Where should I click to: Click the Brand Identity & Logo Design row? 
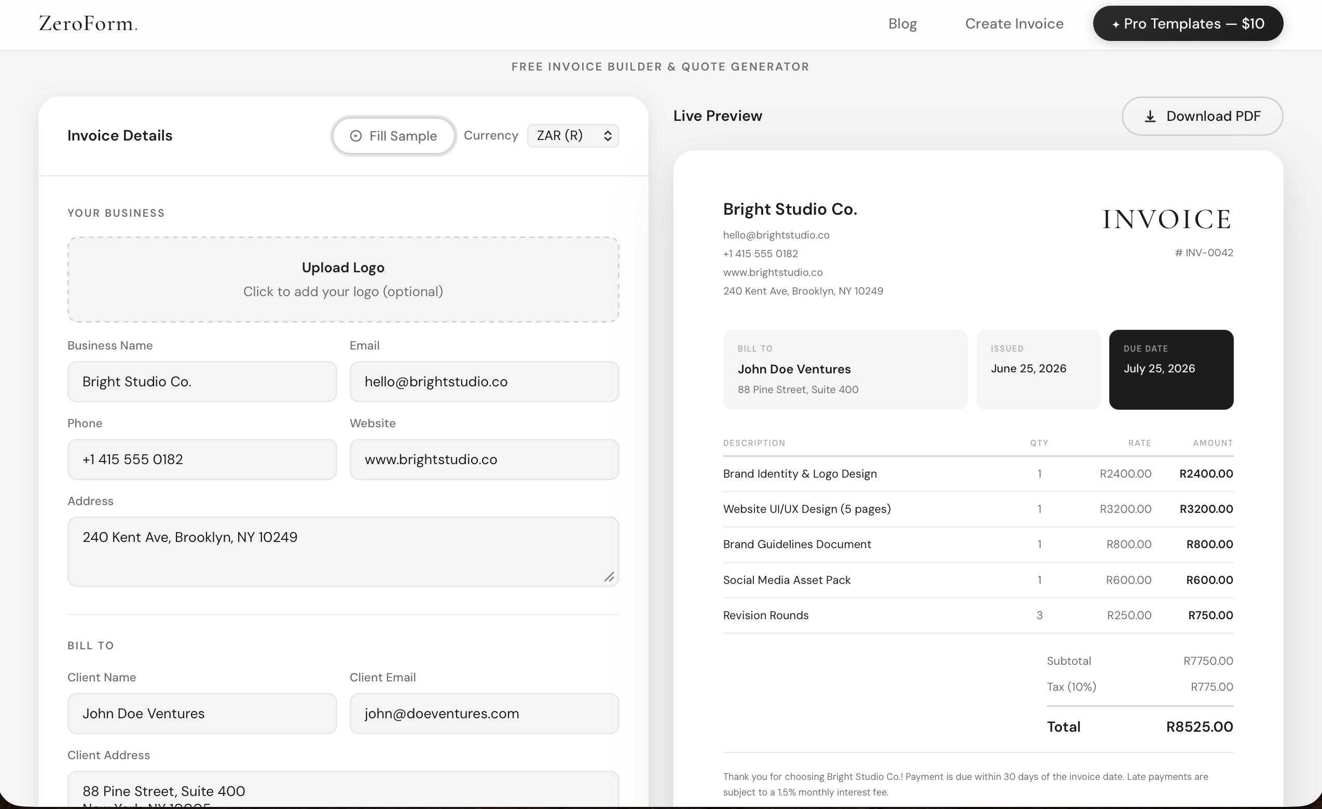[x=977, y=474]
